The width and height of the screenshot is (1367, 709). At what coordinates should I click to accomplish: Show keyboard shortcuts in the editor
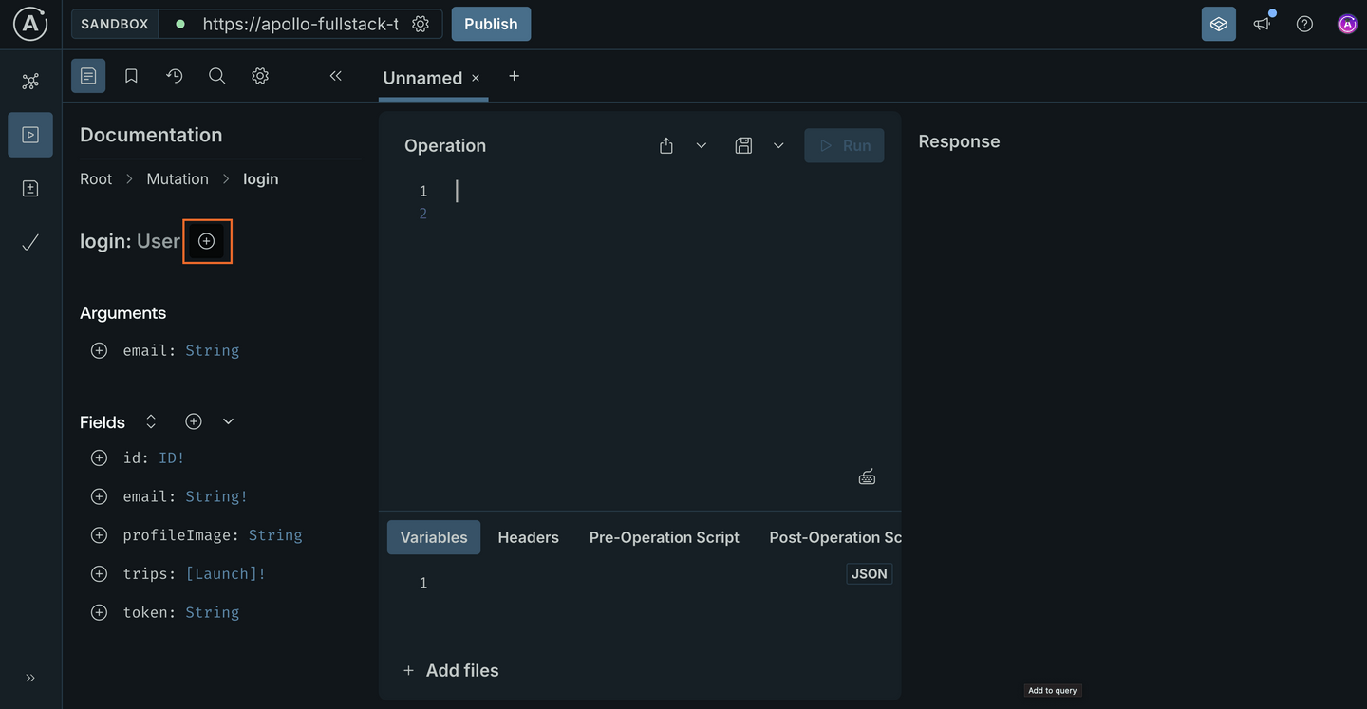[866, 476]
